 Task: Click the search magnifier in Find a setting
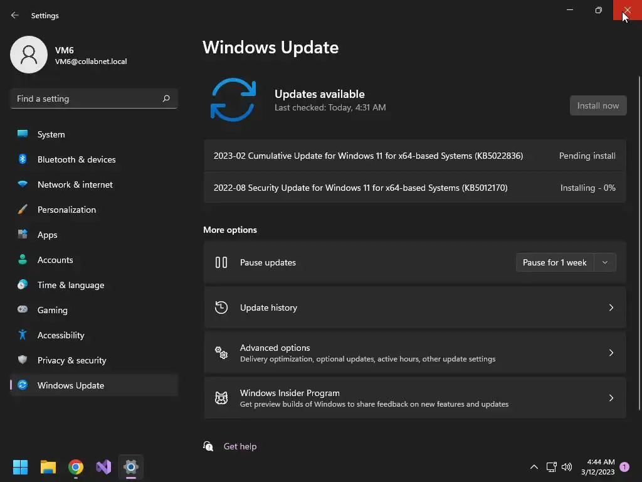click(x=166, y=99)
